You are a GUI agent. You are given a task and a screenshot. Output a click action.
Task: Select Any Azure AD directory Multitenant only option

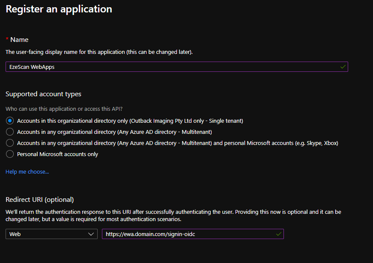[x=10, y=132]
